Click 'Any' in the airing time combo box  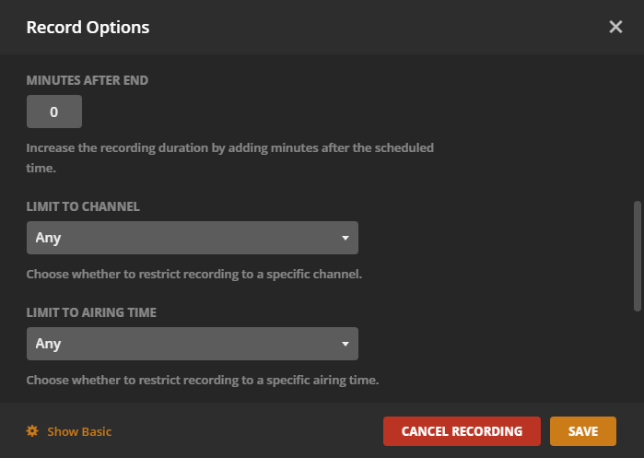49,344
